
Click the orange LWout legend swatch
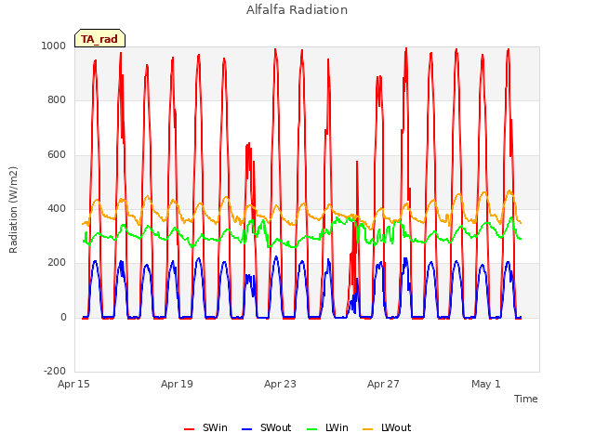368,429
